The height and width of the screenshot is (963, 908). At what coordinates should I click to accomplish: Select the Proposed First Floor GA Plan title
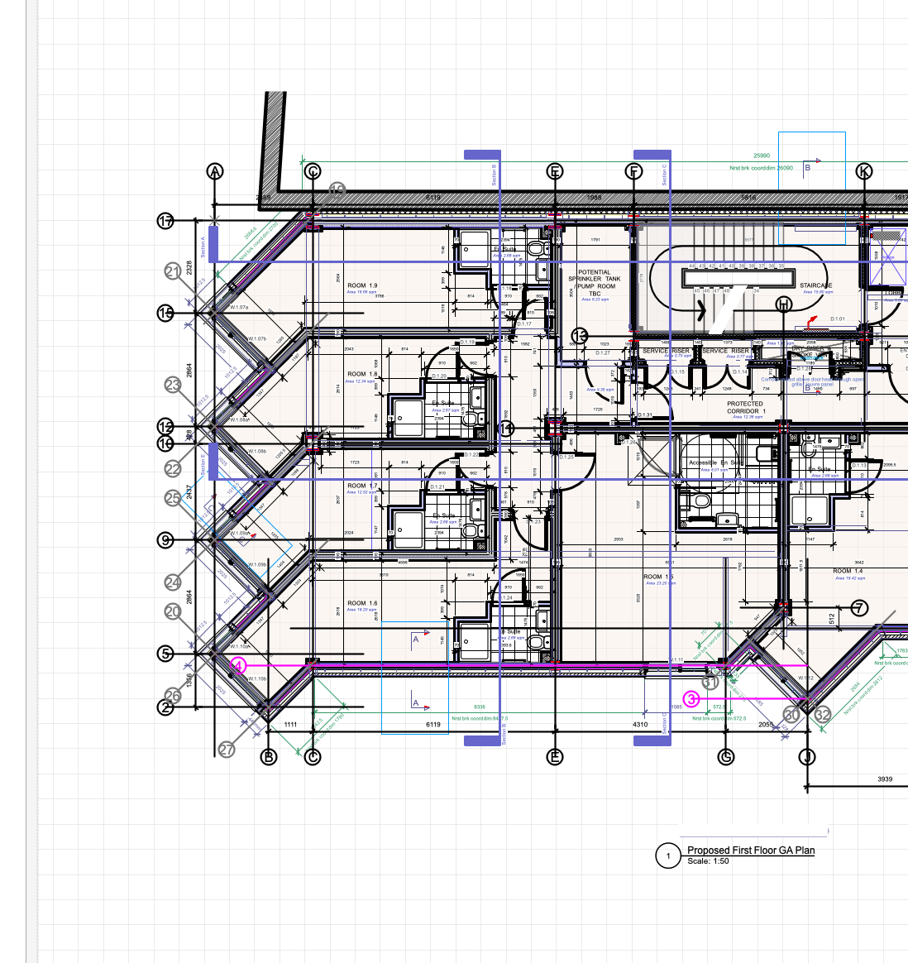point(751,850)
